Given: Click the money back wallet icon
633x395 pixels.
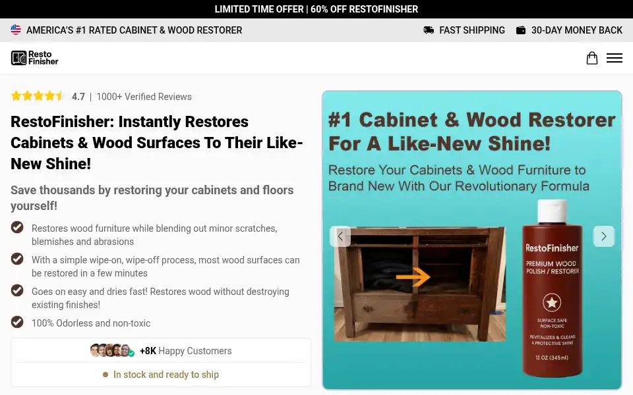Looking at the screenshot, I should [521, 30].
